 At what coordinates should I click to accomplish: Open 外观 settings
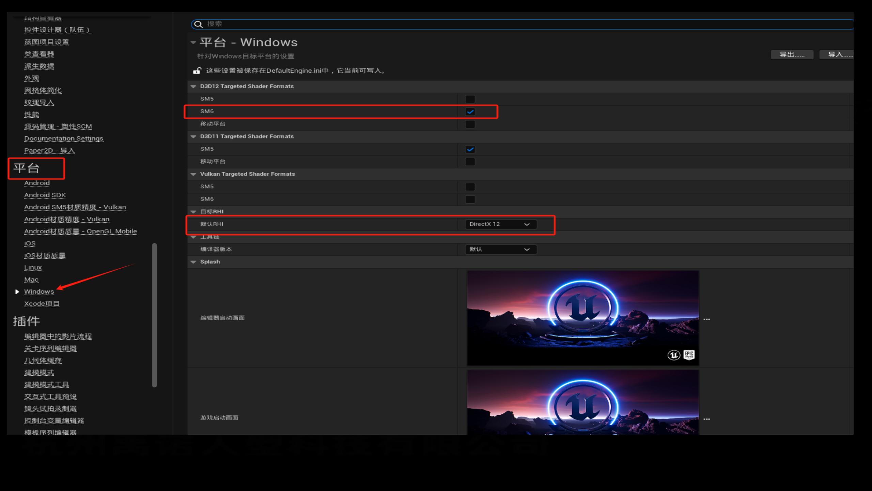32,78
